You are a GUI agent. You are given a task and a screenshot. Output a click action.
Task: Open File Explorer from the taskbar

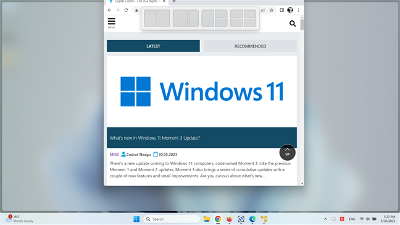pyautogui.click(x=206, y=219)
